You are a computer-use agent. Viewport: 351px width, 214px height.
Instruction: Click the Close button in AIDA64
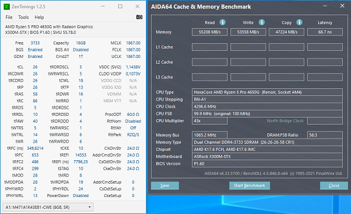pyautogui.click(x=334, y=185)
